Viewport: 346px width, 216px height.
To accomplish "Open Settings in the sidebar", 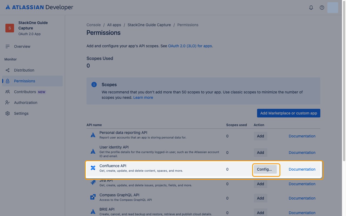I will [x=32, y=113].
